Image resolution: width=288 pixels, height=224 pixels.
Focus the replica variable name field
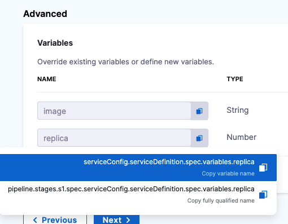tap(114, 138)
